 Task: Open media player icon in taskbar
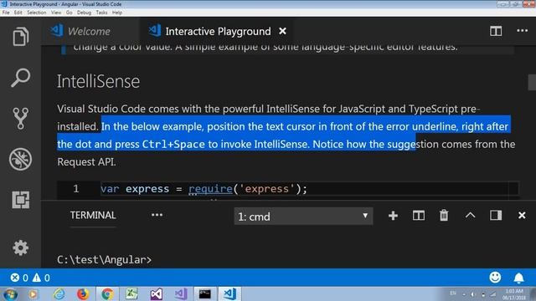pyautogui.click(x=33, y=293)
